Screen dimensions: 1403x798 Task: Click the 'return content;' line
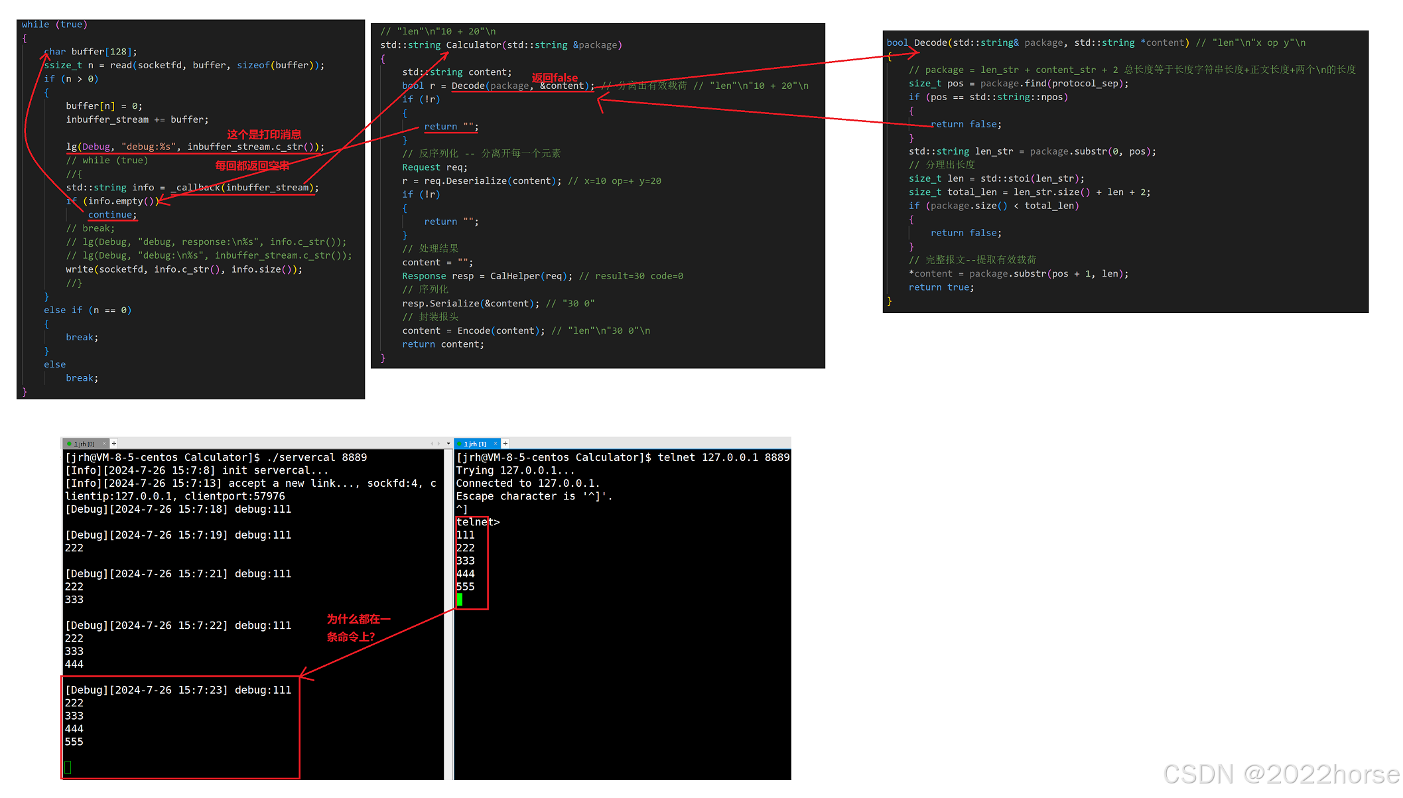coord(443,344)
